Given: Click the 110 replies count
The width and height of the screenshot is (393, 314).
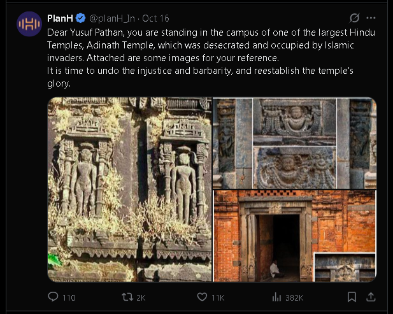Looking at the screenshot, I should pos(69,297).
